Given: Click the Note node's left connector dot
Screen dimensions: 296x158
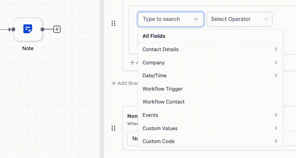Looking at the screenshot, I should (x=13, y=29).
